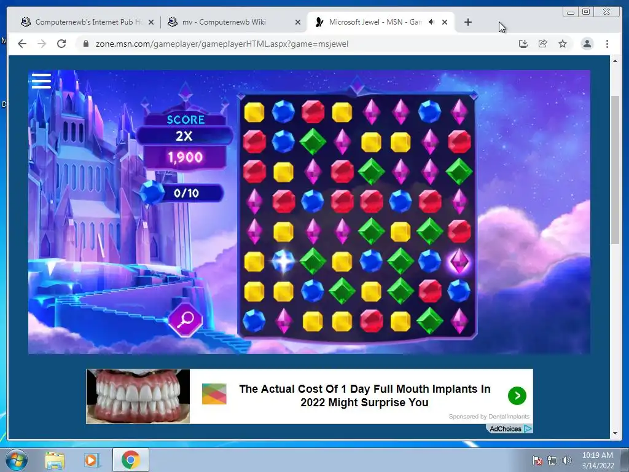Reload the Microsoft Jewel page
The height and width of the screenshot is (472, 629).
tap(61, 44)
